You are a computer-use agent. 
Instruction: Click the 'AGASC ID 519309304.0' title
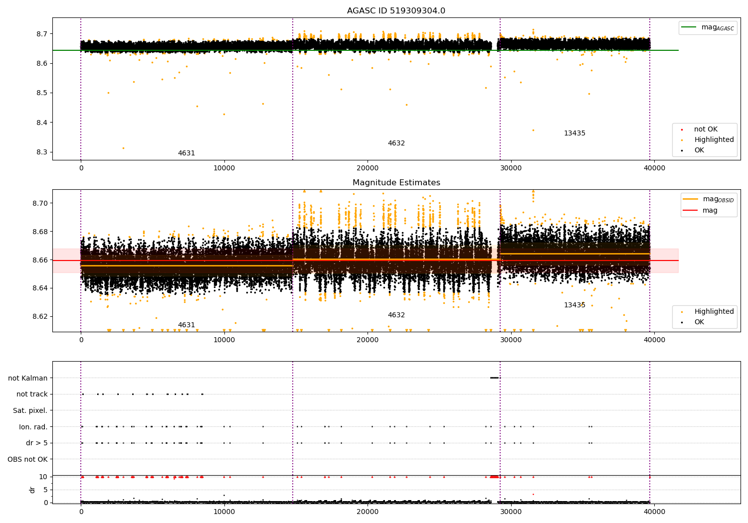(x=396, y=11)
